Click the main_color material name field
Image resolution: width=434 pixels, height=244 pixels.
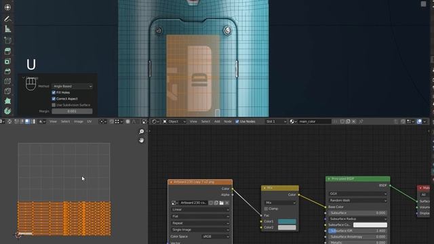pos(315,121)
